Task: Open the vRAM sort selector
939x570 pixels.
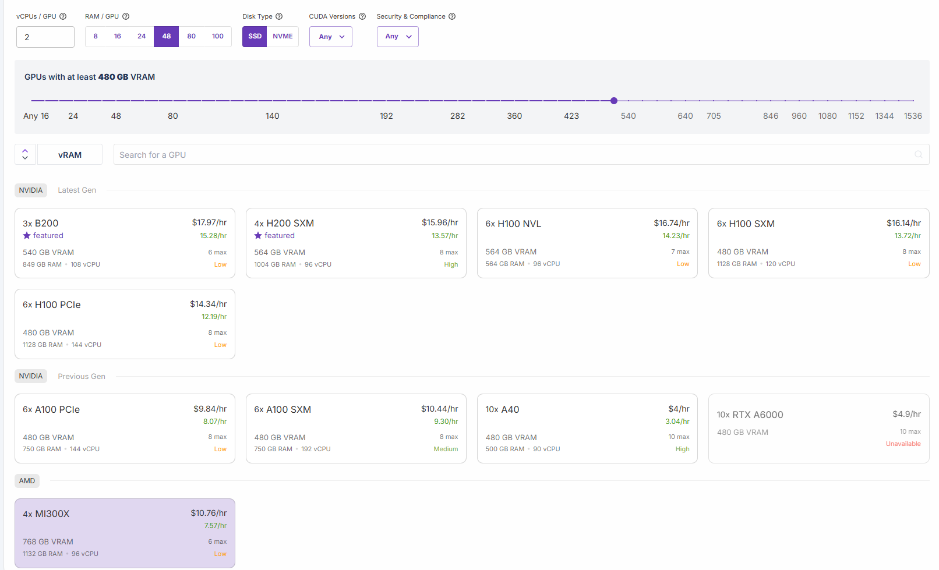Action: click(x=70, y=154)
